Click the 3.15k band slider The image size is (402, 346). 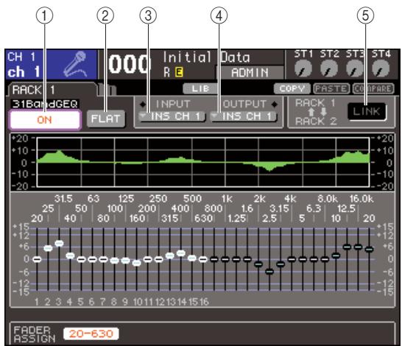click(x=281, y=264)
